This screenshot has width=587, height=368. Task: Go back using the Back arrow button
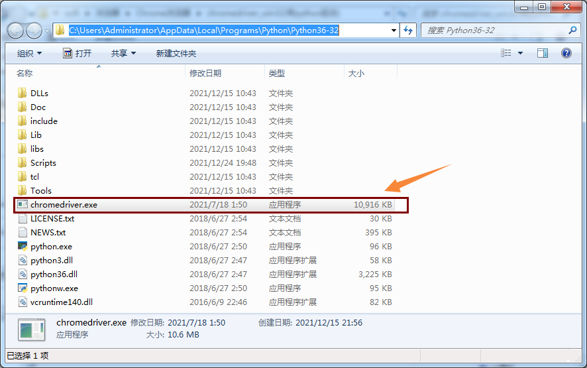pos(16,31)
